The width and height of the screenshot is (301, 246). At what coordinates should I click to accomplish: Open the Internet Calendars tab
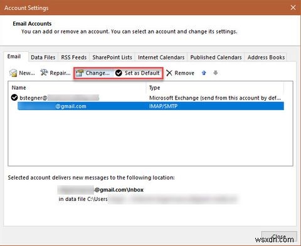point(161,58)
